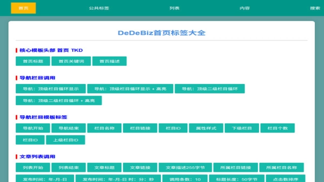Click 导航:顶级二级栏目循环 button without 高亮
This screenshot has height=182, width=324.
(210, 89)
